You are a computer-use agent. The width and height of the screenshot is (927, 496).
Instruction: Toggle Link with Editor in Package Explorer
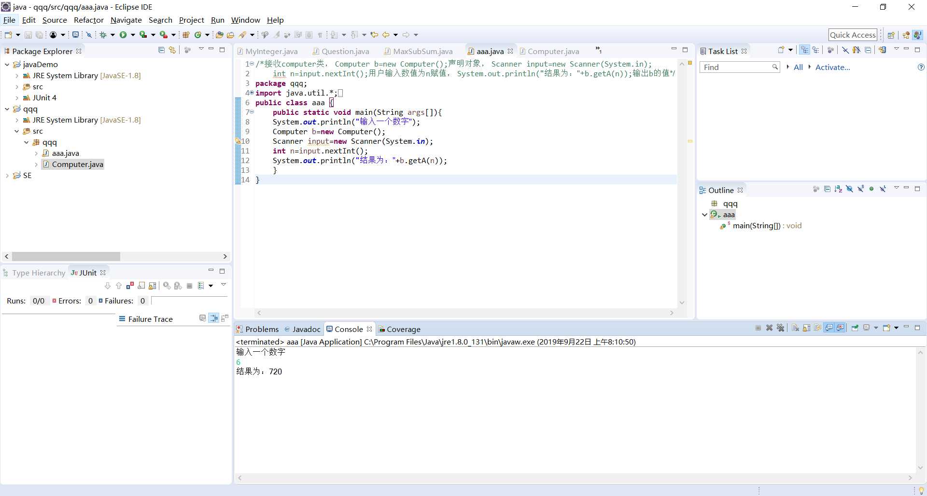[x=172, y=50]
